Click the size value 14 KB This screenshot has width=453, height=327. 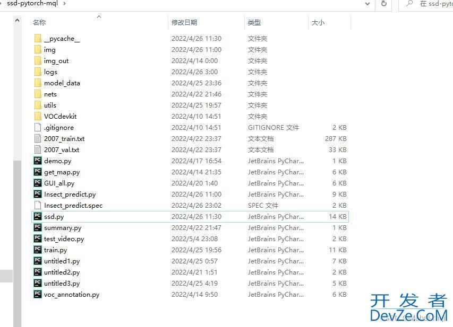338,217
